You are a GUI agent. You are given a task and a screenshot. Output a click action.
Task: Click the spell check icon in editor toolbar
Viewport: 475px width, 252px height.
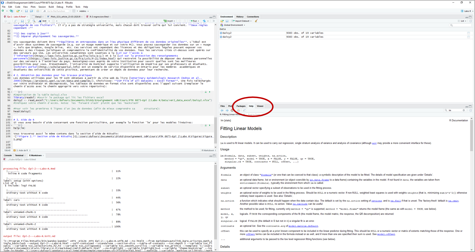click(x=29, y=21)
